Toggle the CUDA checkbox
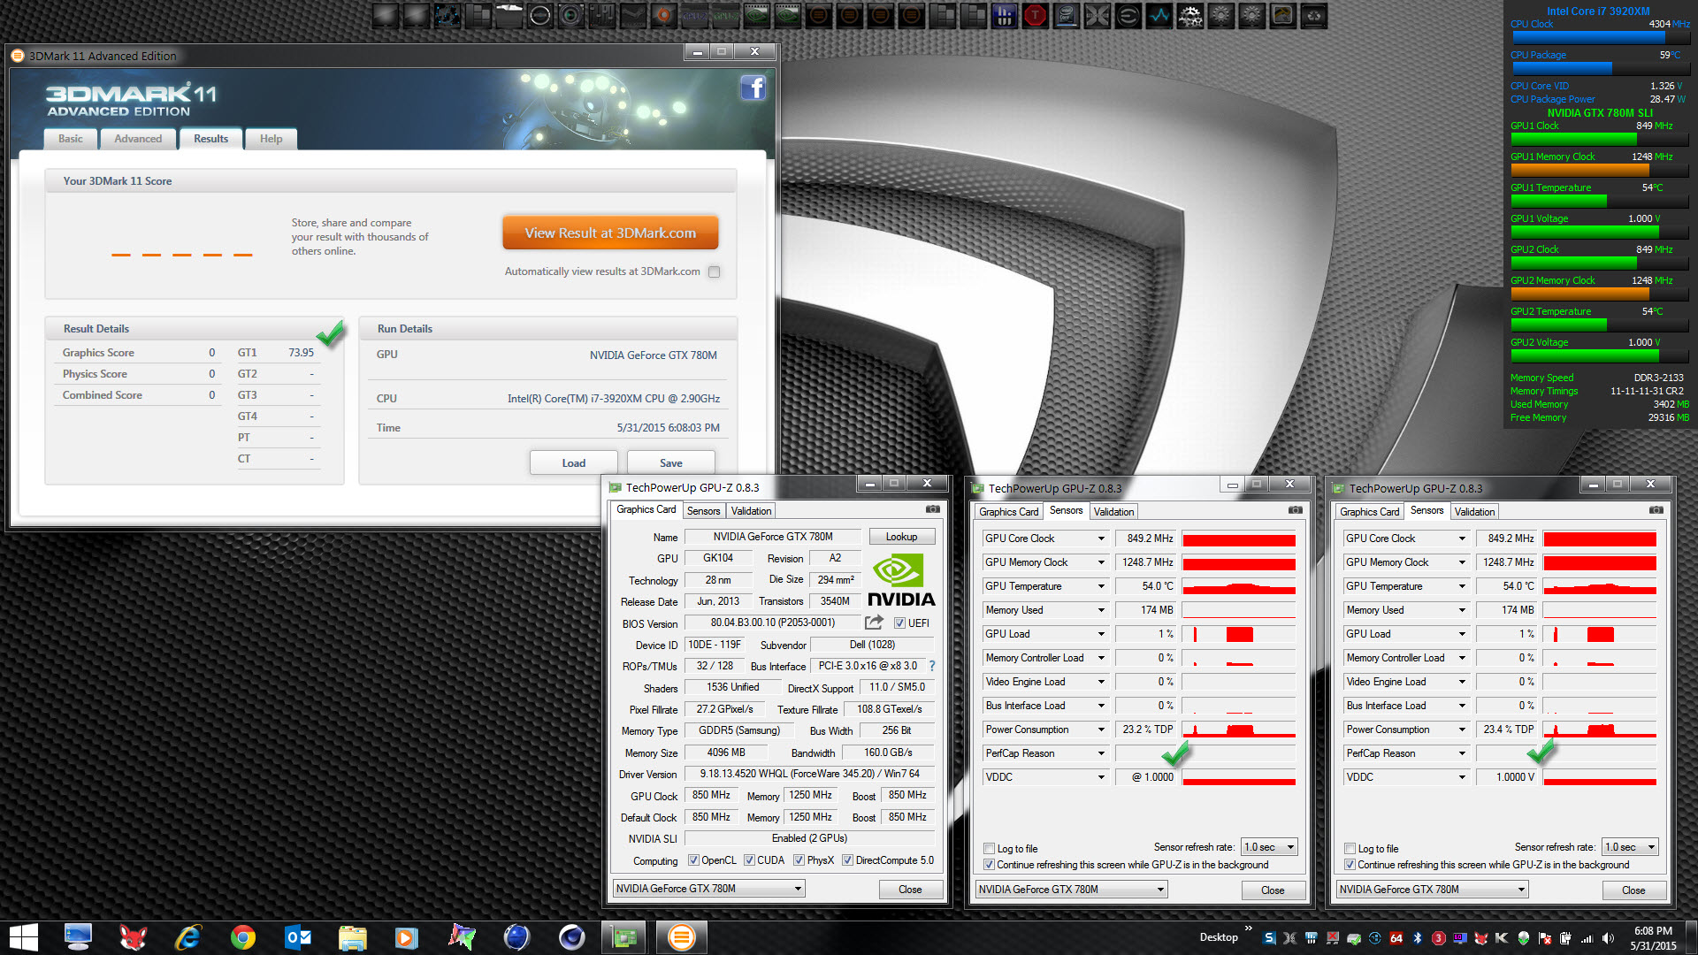Screen dimensions: 1698x955 (749, 860)
